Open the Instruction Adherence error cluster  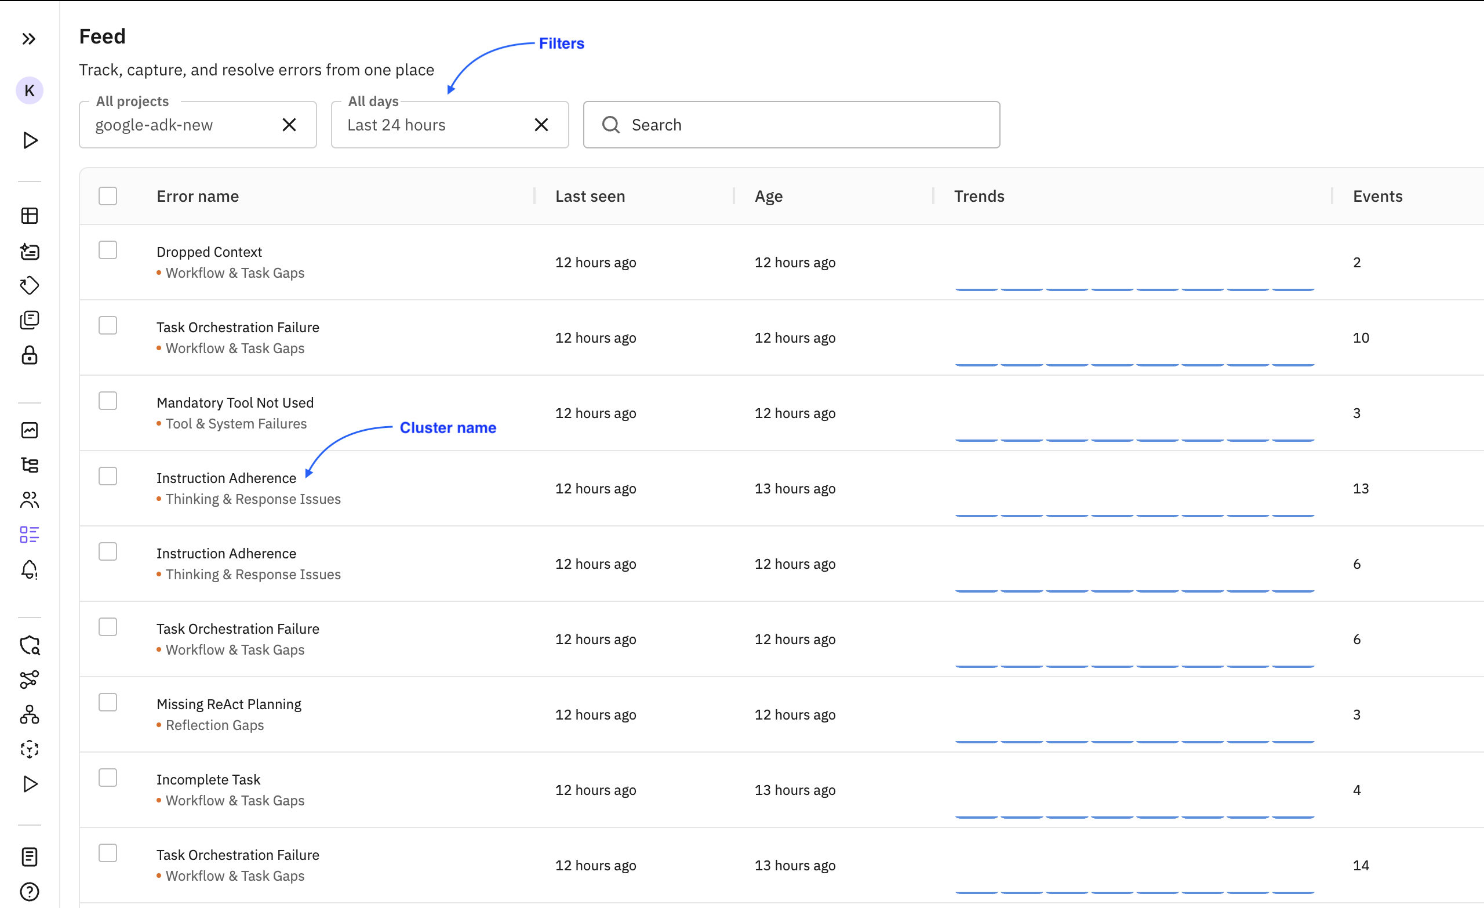227,478
